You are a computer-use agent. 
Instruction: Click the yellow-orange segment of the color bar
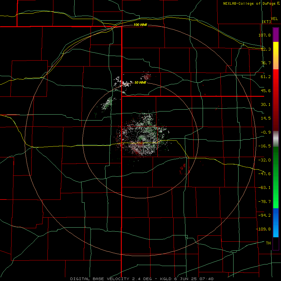coord(276,56)
